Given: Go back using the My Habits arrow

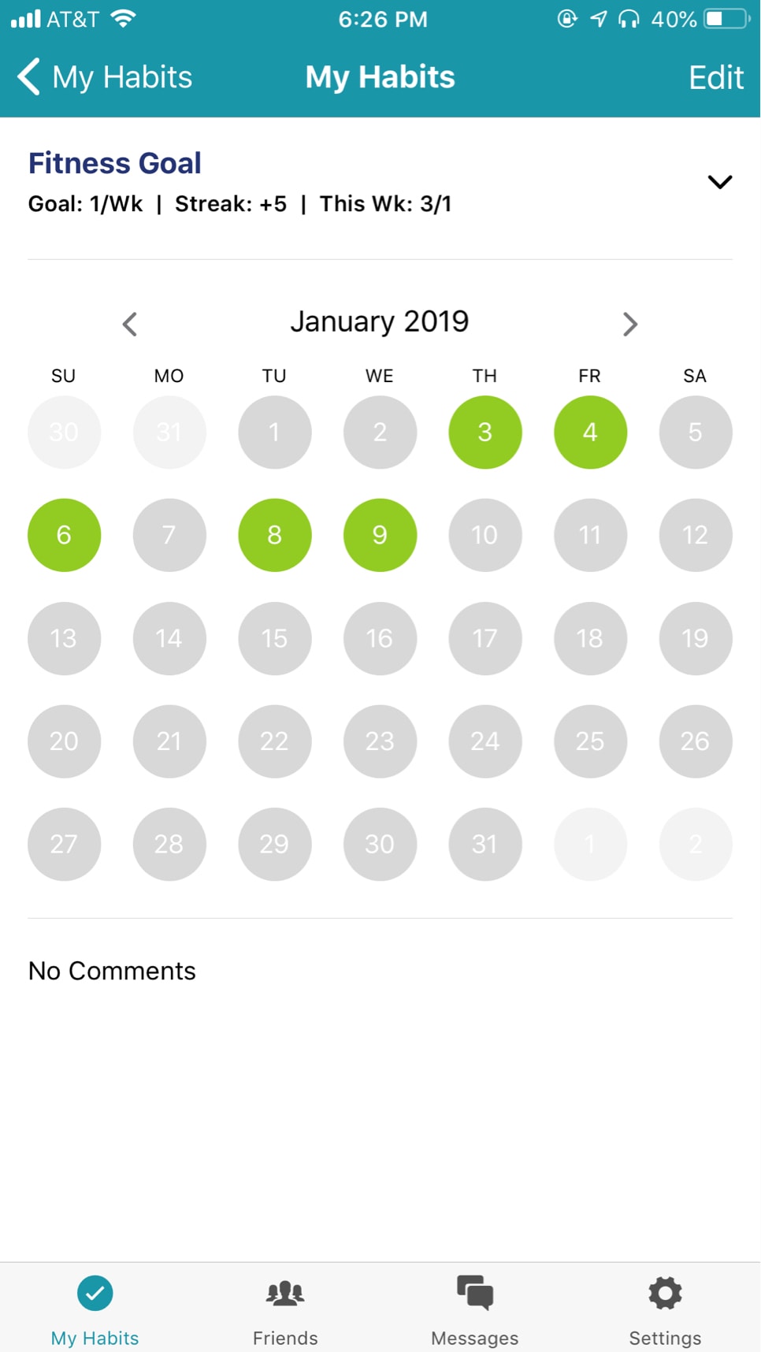Looking at the screenshot, I should [29, 77].
